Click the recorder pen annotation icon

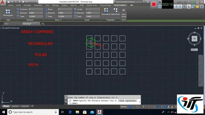[x=193, y=6]
